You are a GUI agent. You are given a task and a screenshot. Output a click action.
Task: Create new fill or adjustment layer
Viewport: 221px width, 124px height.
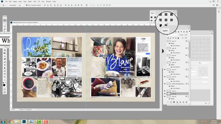[x=177, y=102]
